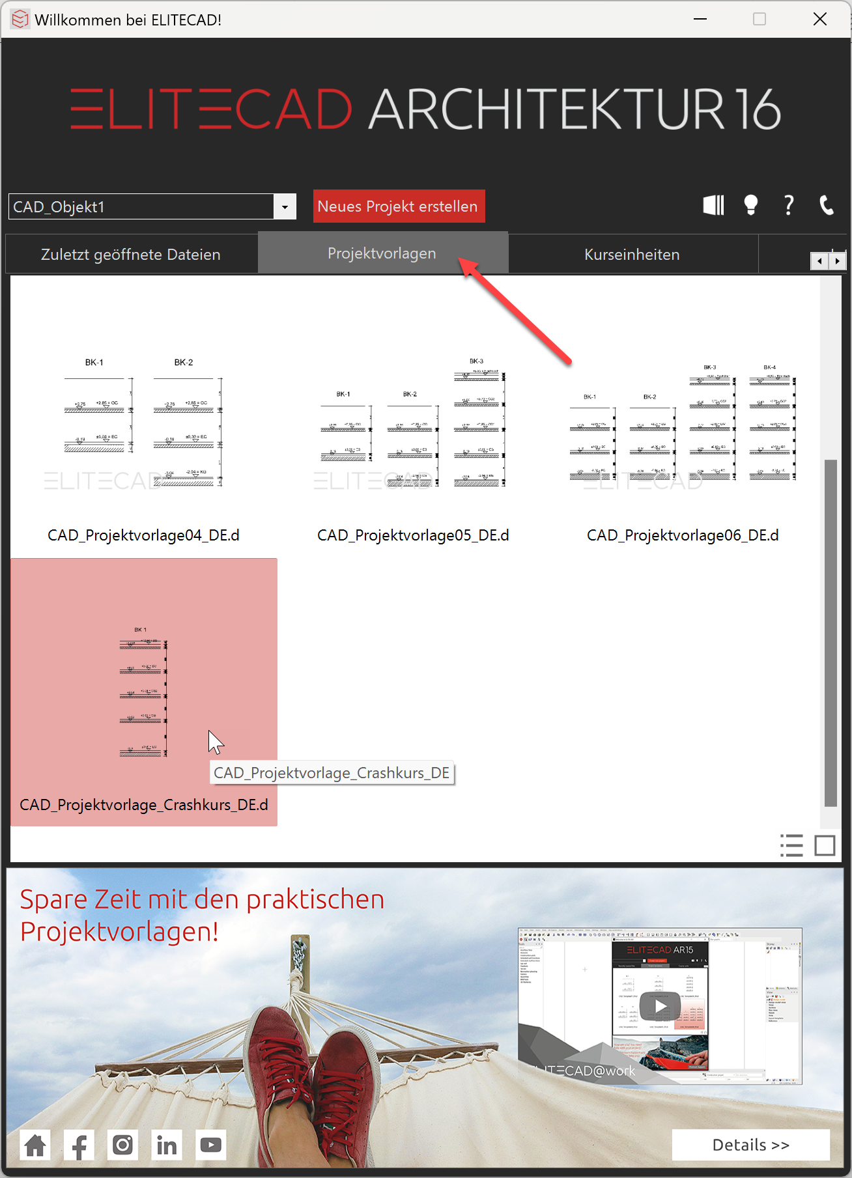Click Neues Projekt erstellen button
Image resolution: width=852 pixels, height=1178 pixels.
click(399, 206)
